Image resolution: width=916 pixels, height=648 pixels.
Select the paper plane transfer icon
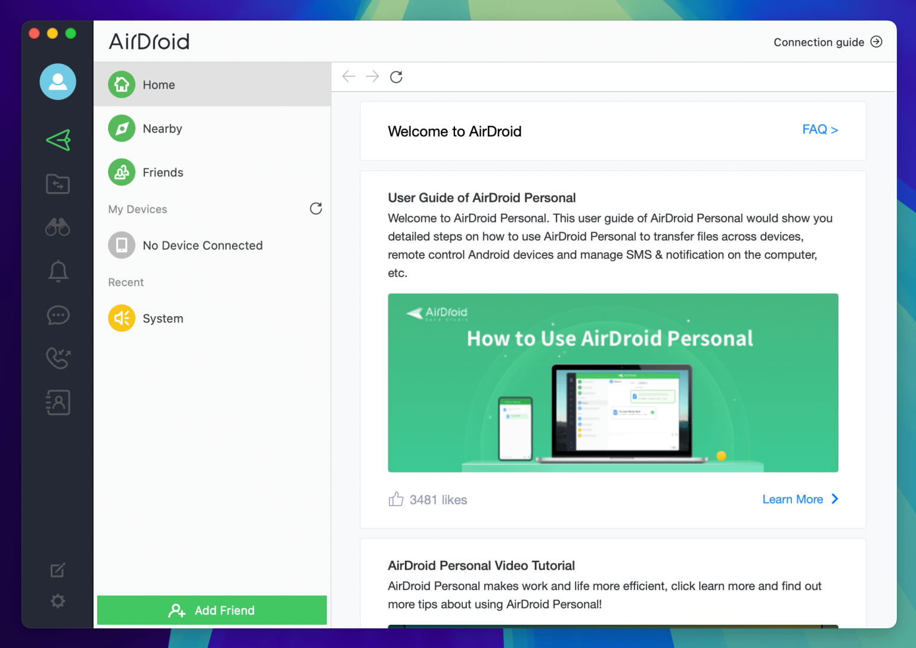pos(58,140)
